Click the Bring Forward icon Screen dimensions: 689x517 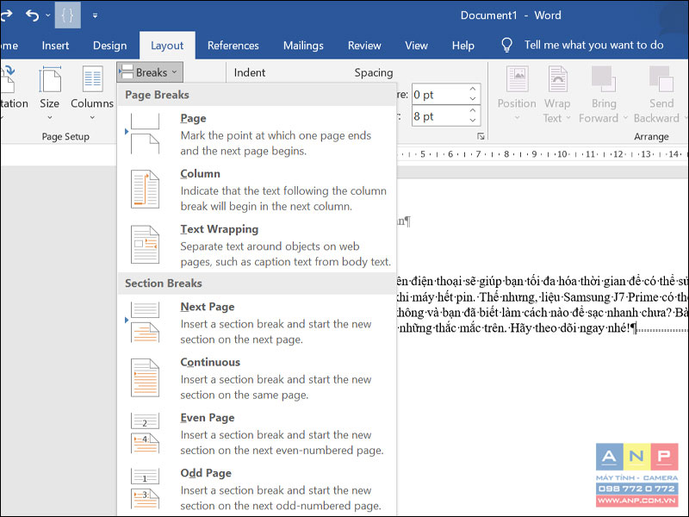(604, 79)
